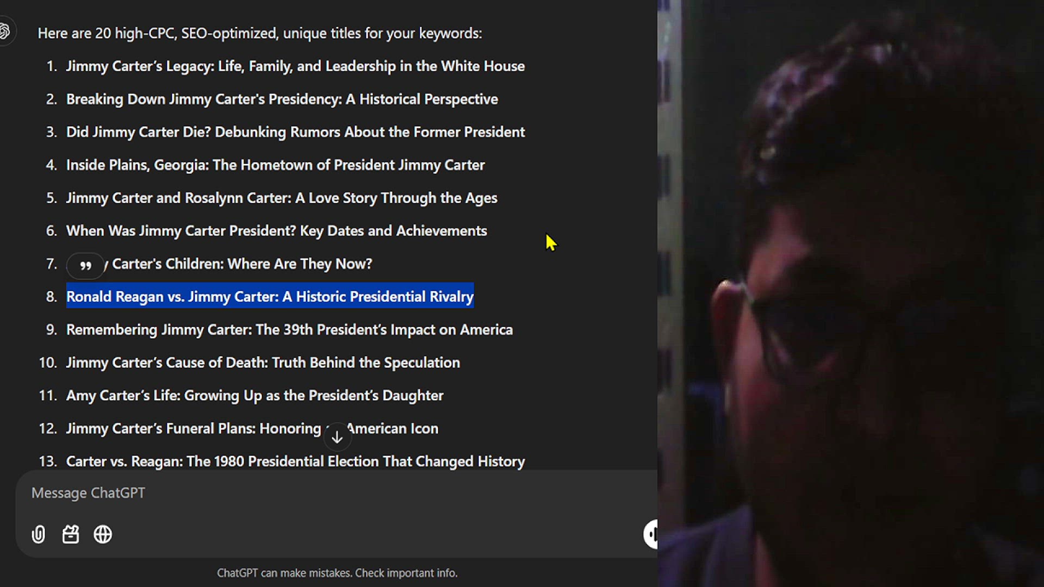Click the highlighted Ronald Reagan vs. Jimmy Carter title

tap(270, 297)
